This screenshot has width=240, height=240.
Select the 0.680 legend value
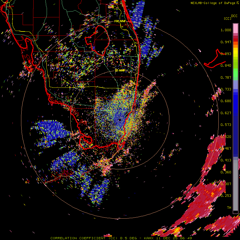pyautogui.click(x=226, y=101)
